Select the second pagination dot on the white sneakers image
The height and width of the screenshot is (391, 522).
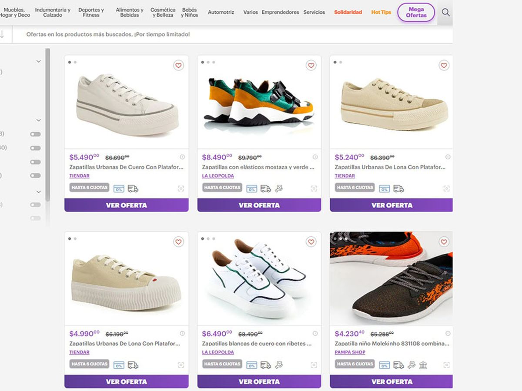(75, 63)
